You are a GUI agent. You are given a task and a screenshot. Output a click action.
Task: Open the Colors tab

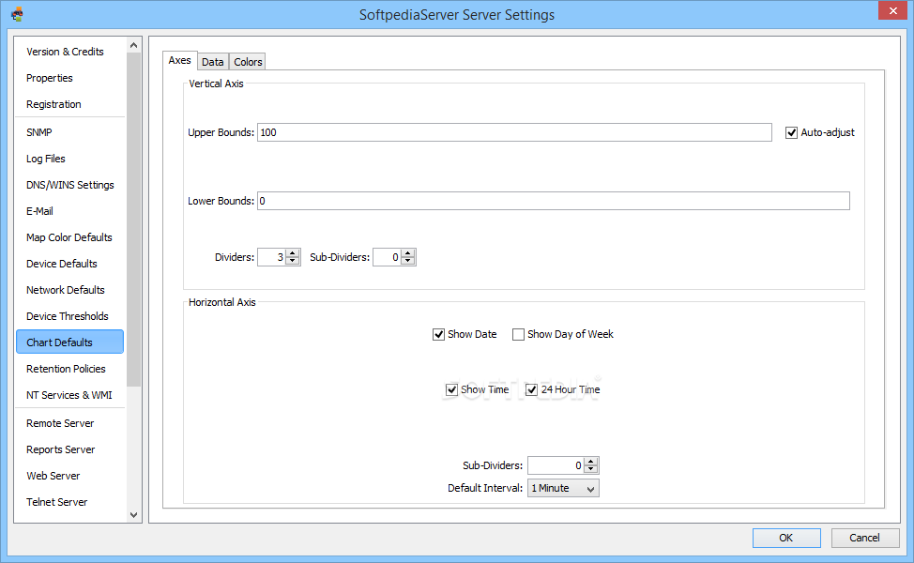click(x=248, y=62)
